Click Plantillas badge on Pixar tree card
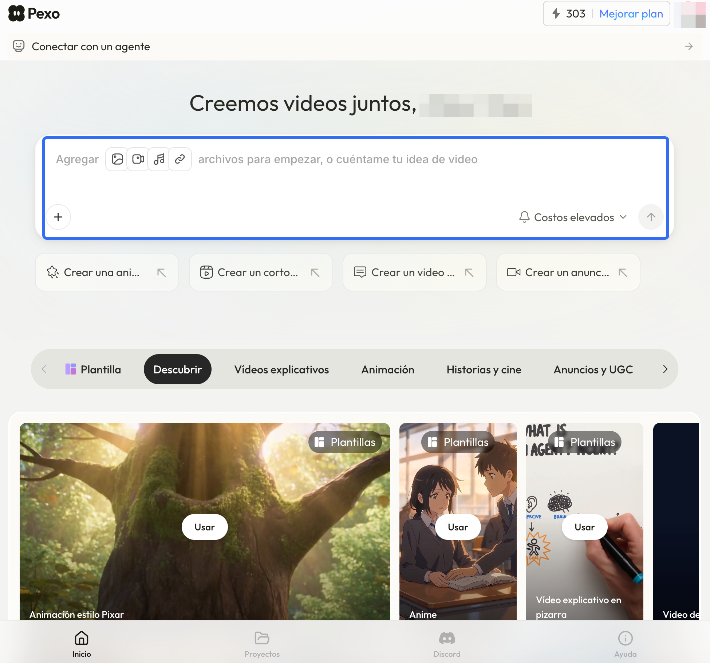This screenshot has height=663, width=710. [x=345, y=442]
